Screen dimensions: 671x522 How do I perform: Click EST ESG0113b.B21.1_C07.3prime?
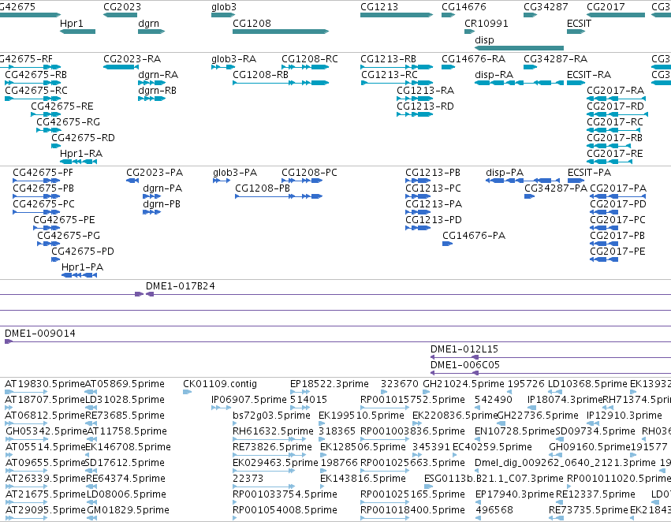[x=494, y=479]
